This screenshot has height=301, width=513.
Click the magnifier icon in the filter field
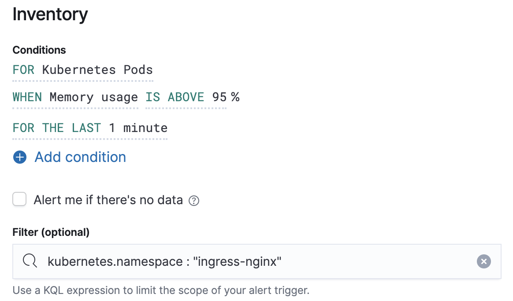pyautogui.click(x=30, y=261)
